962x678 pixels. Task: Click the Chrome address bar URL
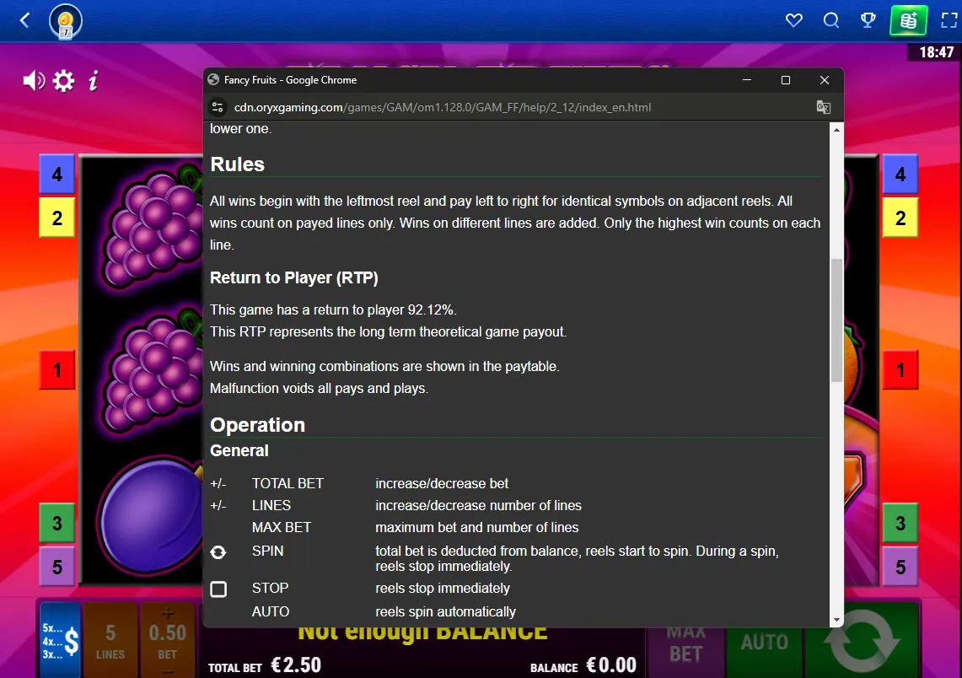[443, 107]
